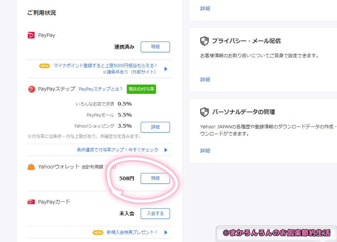Click the プライバシー・メール配信 heading
The width and height of the screenshot is (337, 242).
[x=246, y=41]
